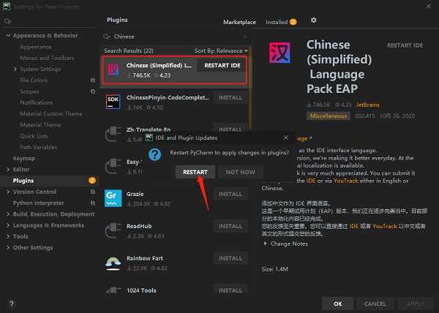Expand Build, Execution, Deployment section
Image resolution: width=439 pixels, height=313 pixels.
coord(8,214)
